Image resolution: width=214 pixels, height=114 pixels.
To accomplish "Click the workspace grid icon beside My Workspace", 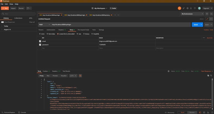I will (93, 8).
